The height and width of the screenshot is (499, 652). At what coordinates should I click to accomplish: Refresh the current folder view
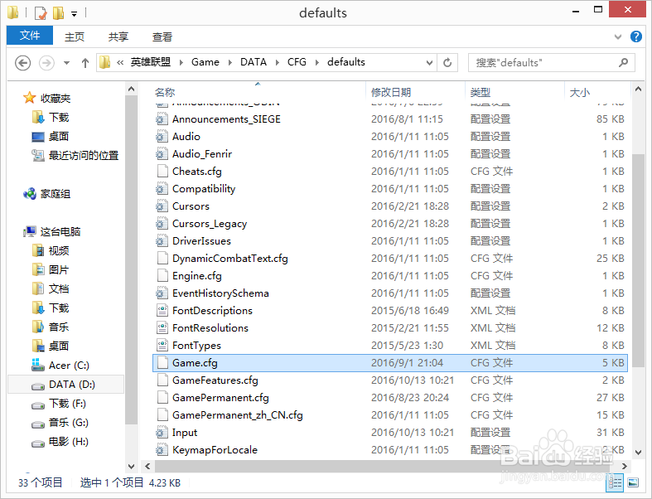pos(447,62)
